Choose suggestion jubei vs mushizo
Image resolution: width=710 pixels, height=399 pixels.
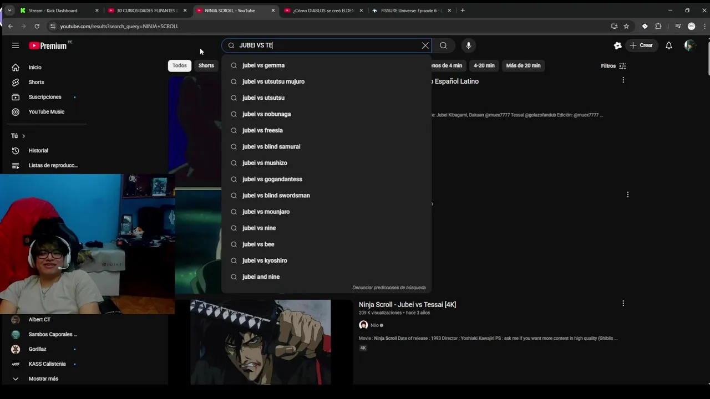point(326,163)
